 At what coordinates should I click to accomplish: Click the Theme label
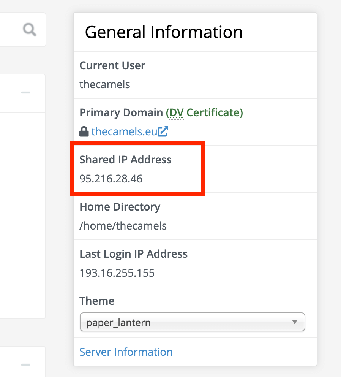point(97,301)
